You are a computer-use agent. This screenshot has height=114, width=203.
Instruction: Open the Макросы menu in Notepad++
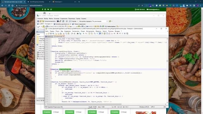98,31
